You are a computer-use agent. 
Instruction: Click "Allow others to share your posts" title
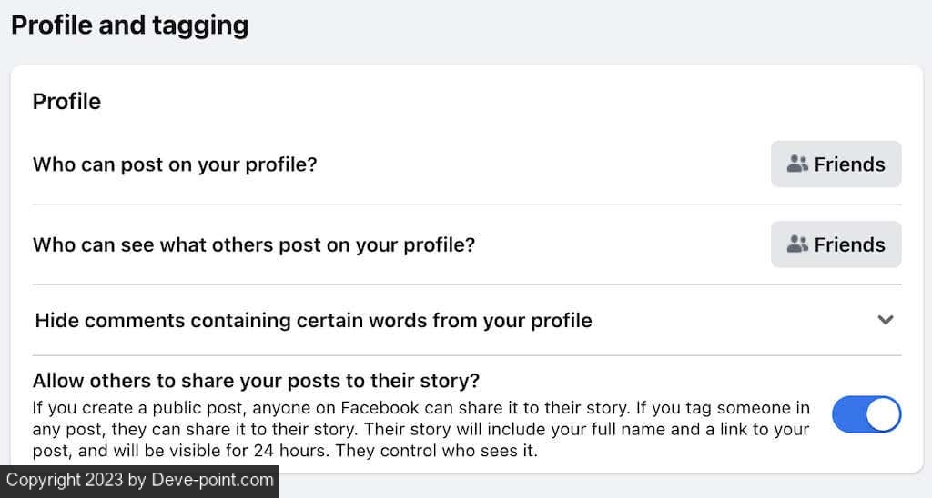point(256,380)
